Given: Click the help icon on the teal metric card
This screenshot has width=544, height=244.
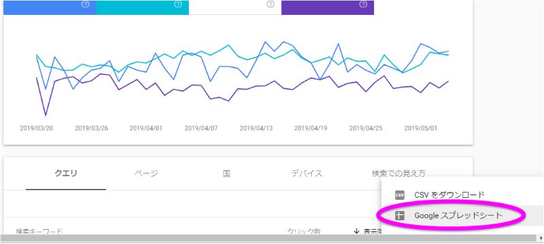Looking at the screenshot, I should pos(178,5).
